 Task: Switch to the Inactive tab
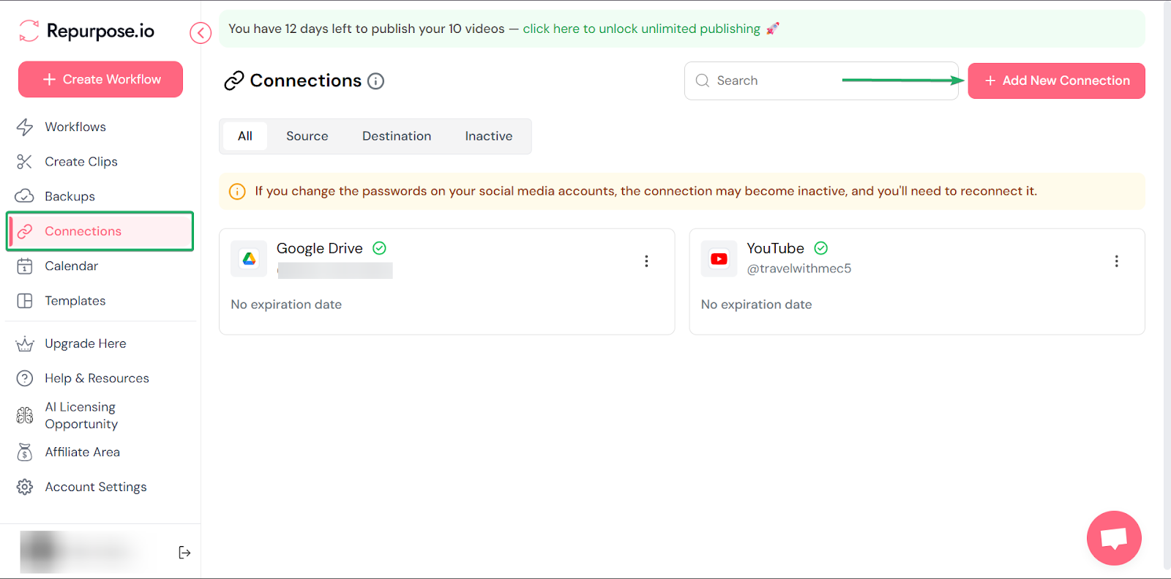click(489, 136)
